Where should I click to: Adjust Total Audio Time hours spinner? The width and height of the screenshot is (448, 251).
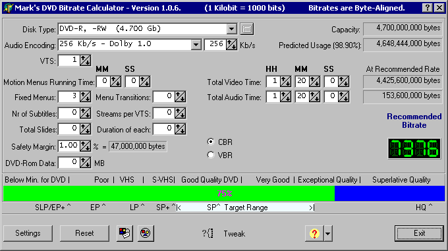click(x=285, y=97)
